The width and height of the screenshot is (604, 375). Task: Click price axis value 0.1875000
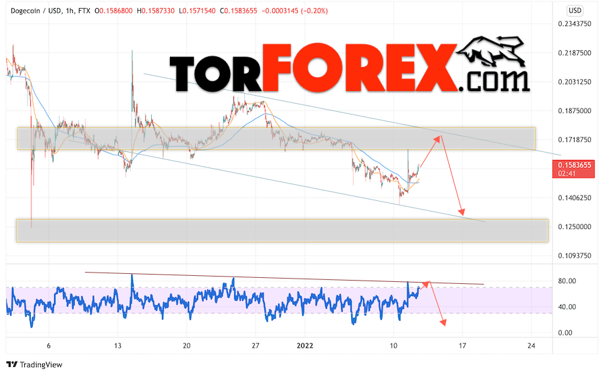pyautogui.click(x=575, y=110)
